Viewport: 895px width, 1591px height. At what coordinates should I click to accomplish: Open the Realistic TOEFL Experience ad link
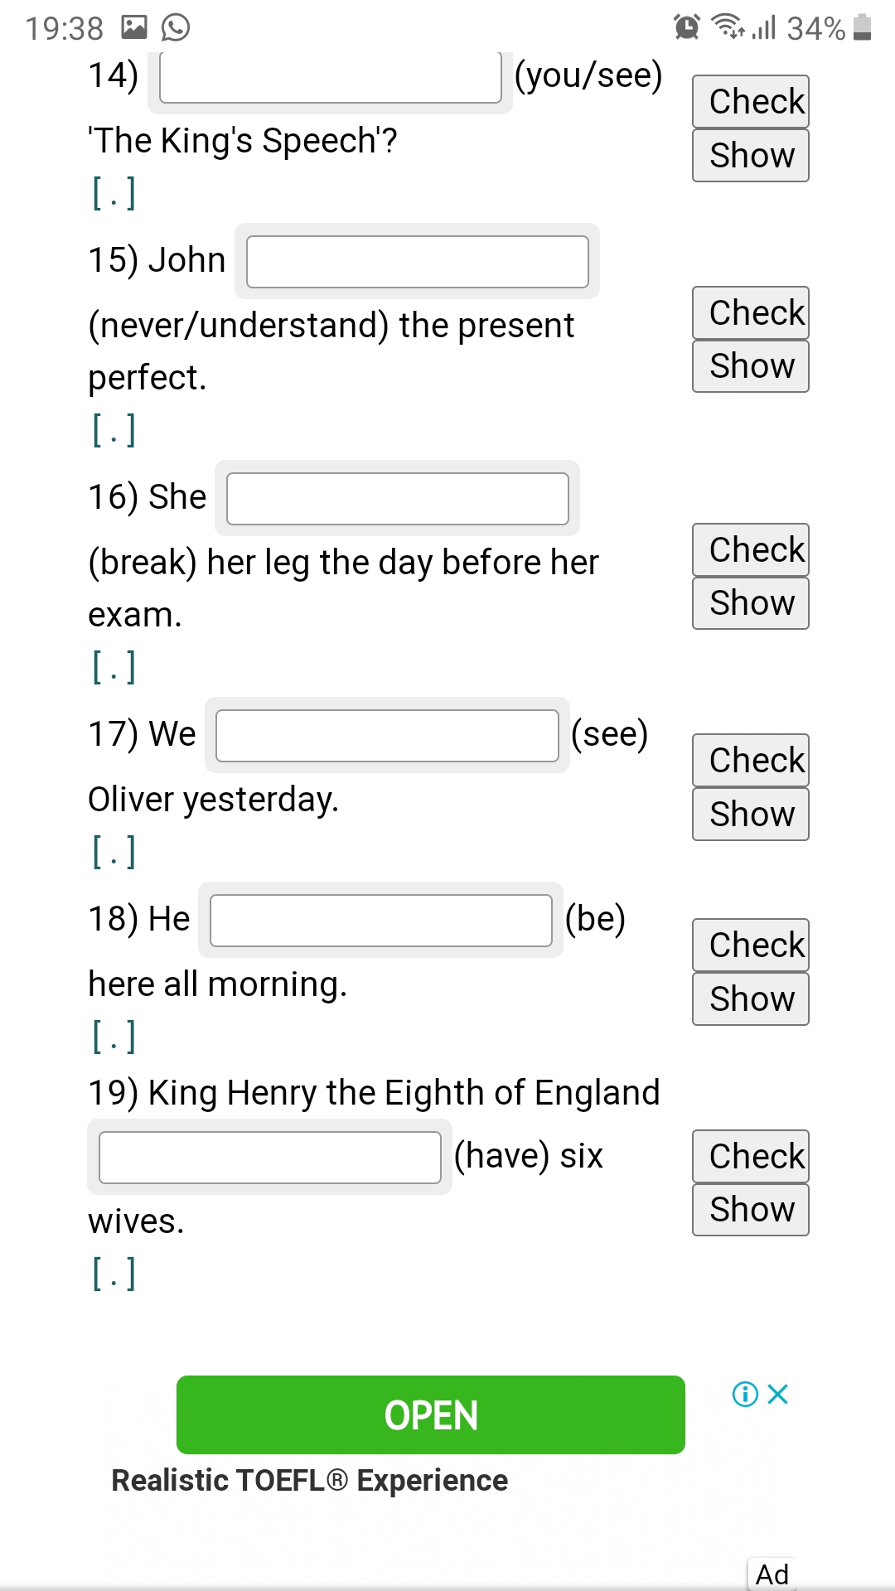[310, 1481]
